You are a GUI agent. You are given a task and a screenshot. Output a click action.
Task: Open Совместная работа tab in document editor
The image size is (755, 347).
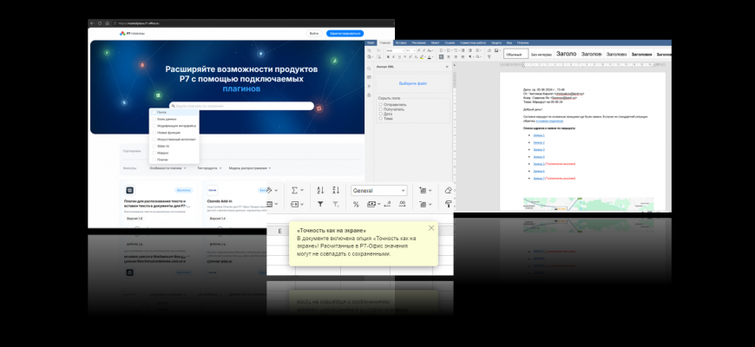[x=473, y=43]
